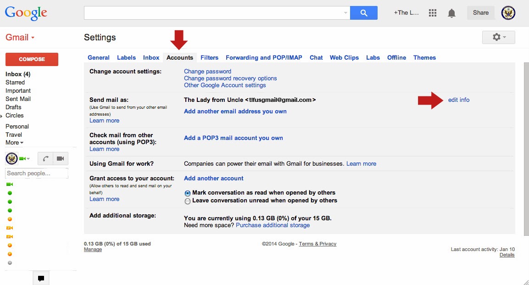This screenshot has width=529, height=285.
Task: Open the Drafts folder
Action: pos(13,107)
